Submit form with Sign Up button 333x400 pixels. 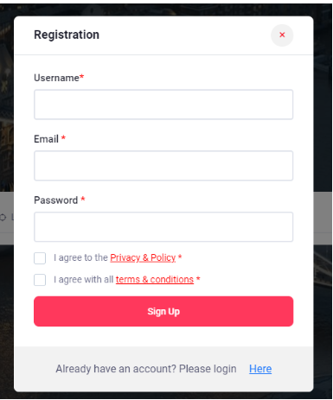pyautogui.click(x=163, y=311)
